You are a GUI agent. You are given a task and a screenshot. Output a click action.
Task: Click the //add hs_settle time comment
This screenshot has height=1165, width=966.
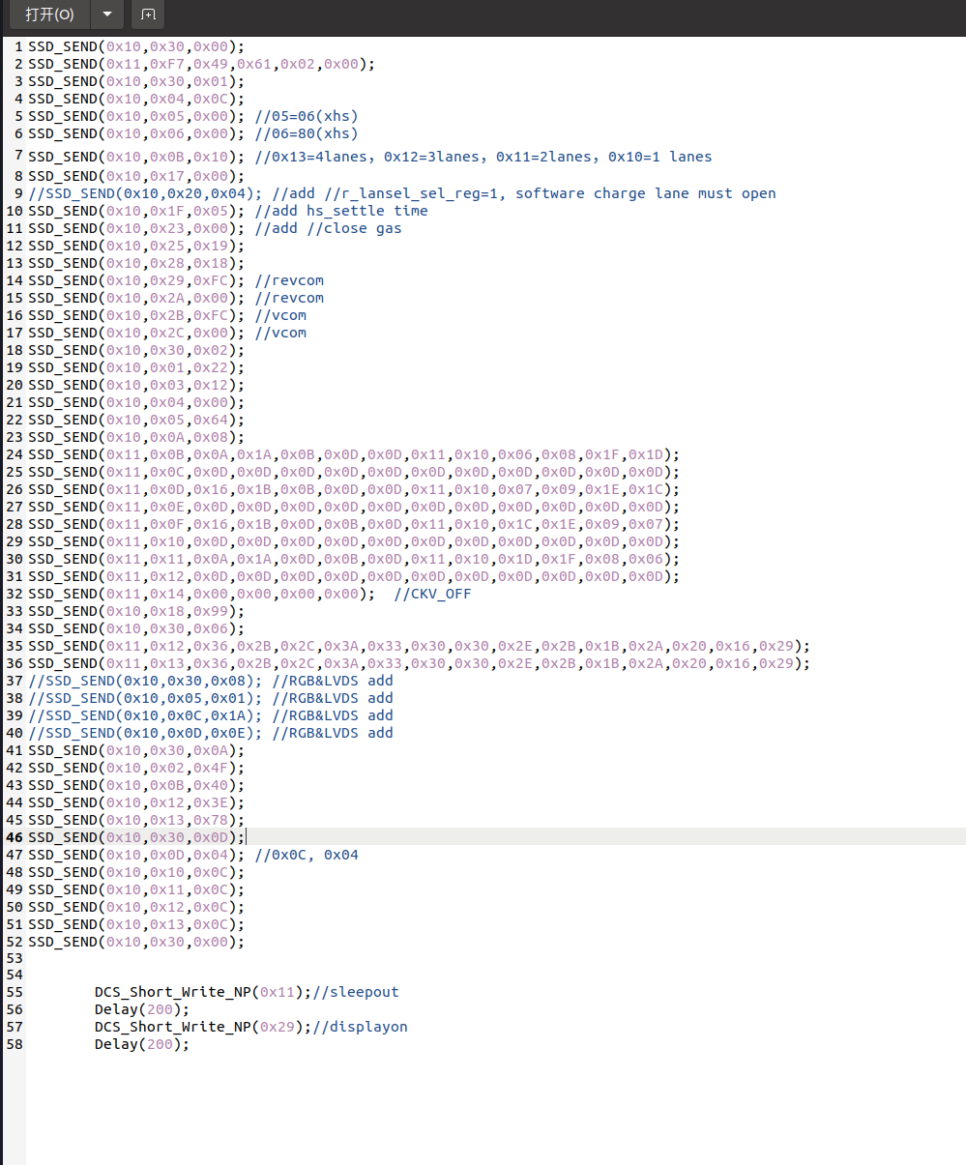[341, 211]
